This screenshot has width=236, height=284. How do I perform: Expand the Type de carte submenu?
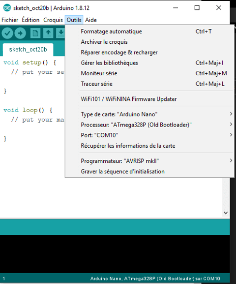pyautogui.click(x=149, y=114)
